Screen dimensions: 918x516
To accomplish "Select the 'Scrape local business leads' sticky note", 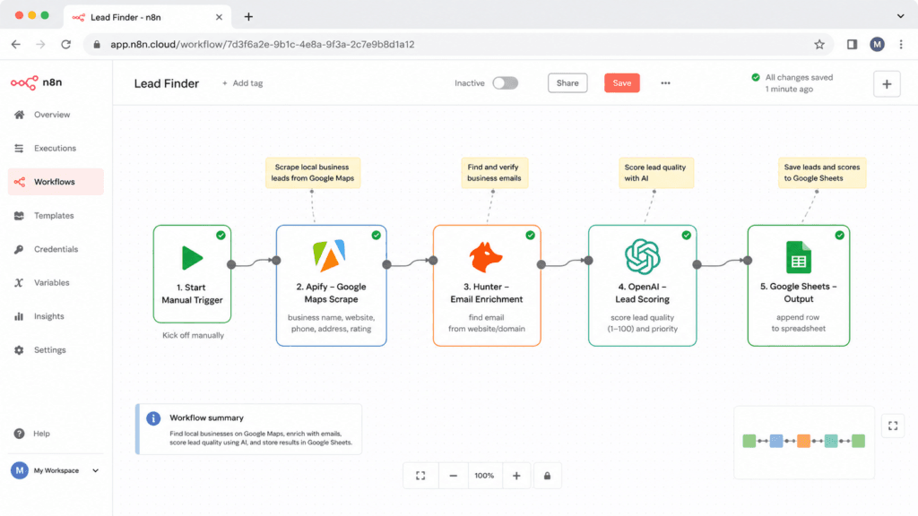I will pos(313,173).
